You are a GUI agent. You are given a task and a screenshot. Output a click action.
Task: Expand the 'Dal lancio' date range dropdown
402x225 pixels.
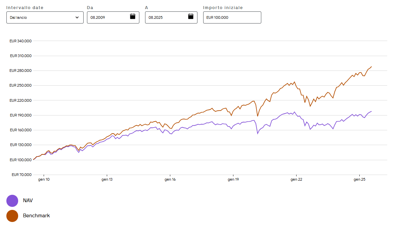[x=40, y=17]
